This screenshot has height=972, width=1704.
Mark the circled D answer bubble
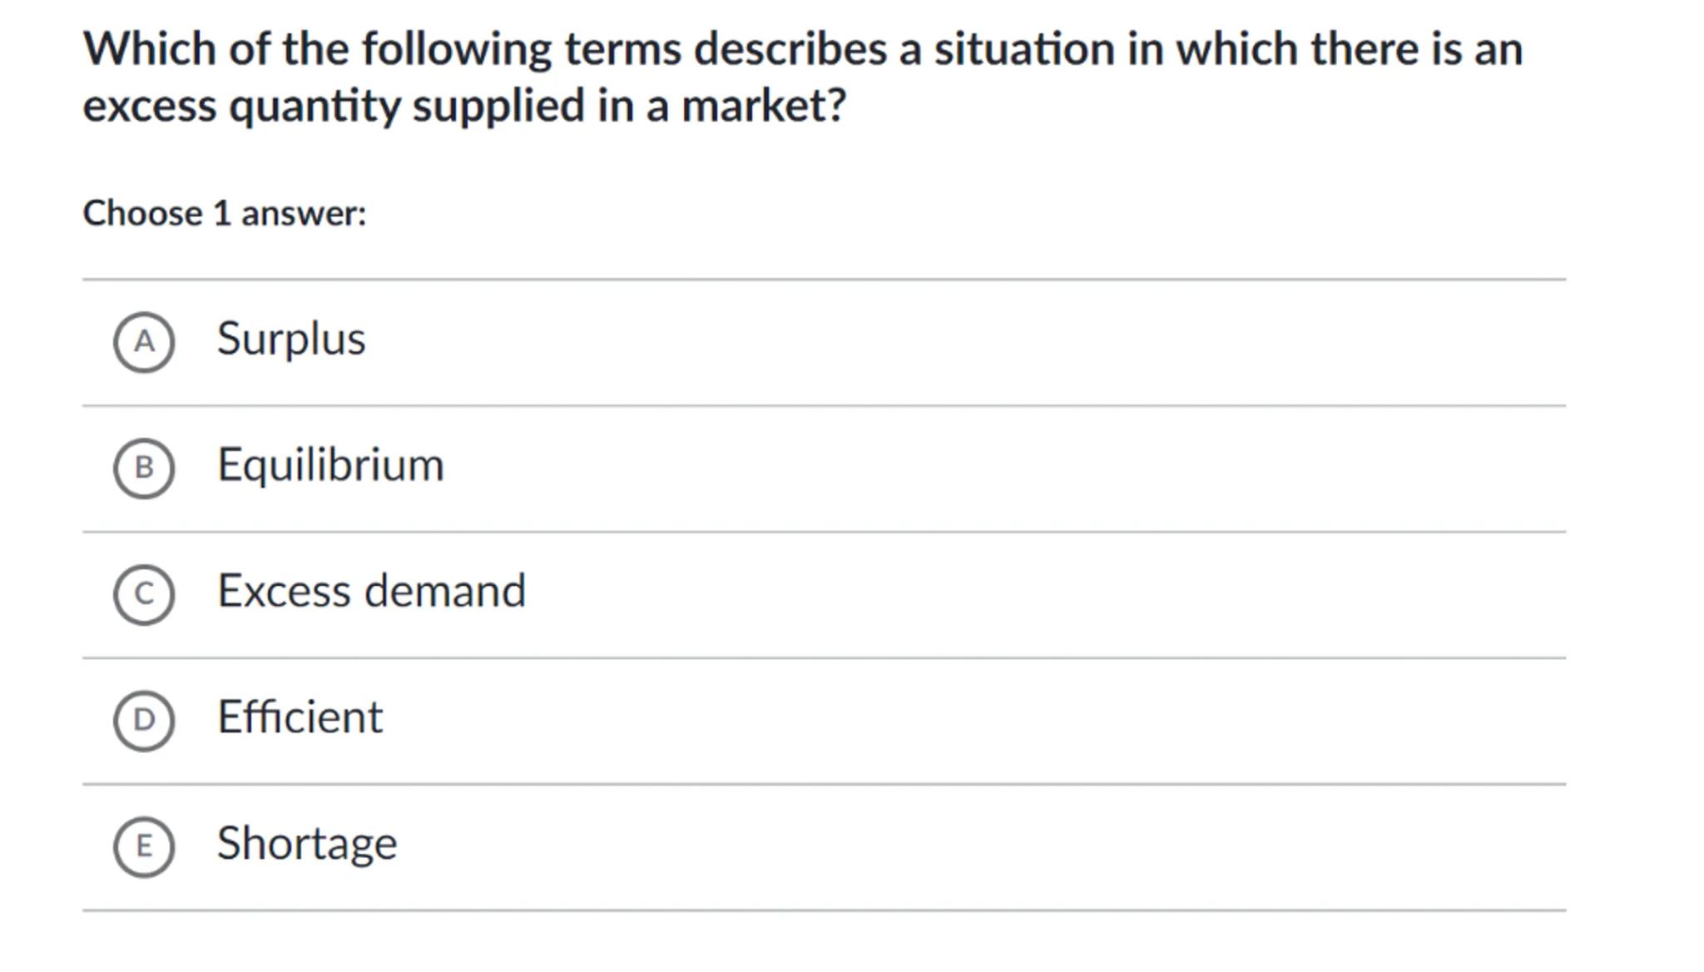[x=144, y=720]
